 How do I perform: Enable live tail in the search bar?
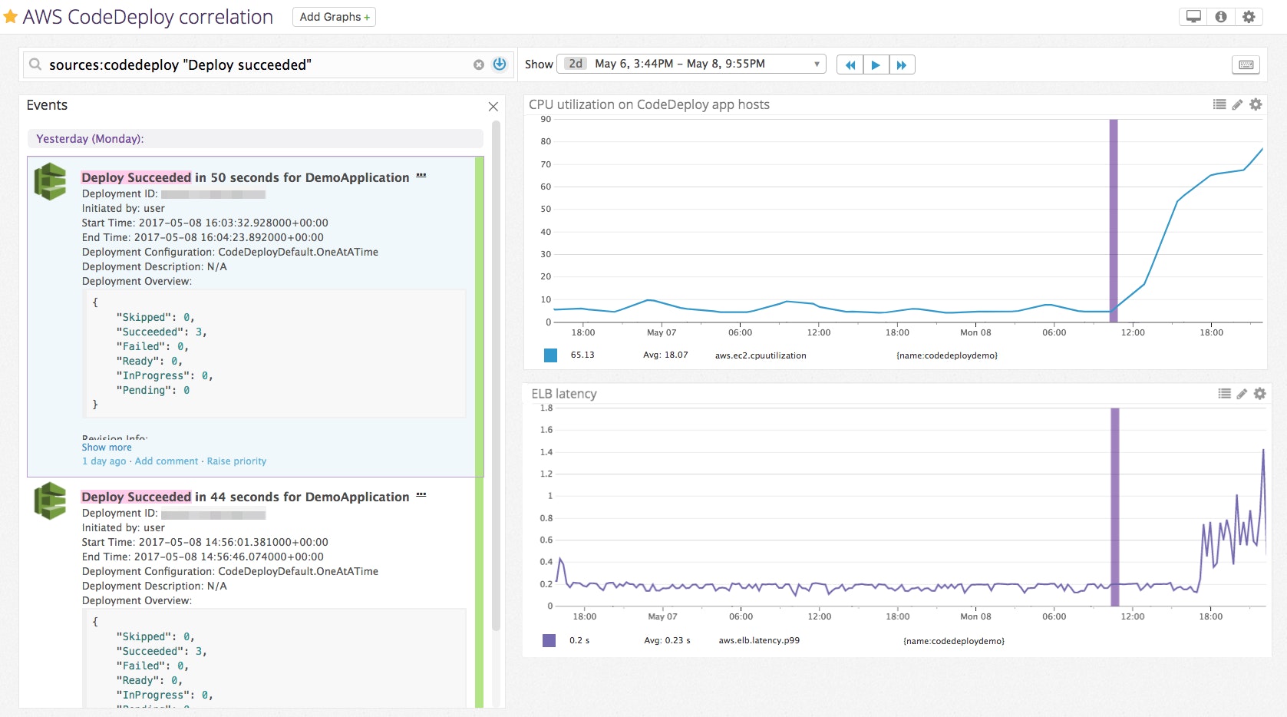click(499, 64)
